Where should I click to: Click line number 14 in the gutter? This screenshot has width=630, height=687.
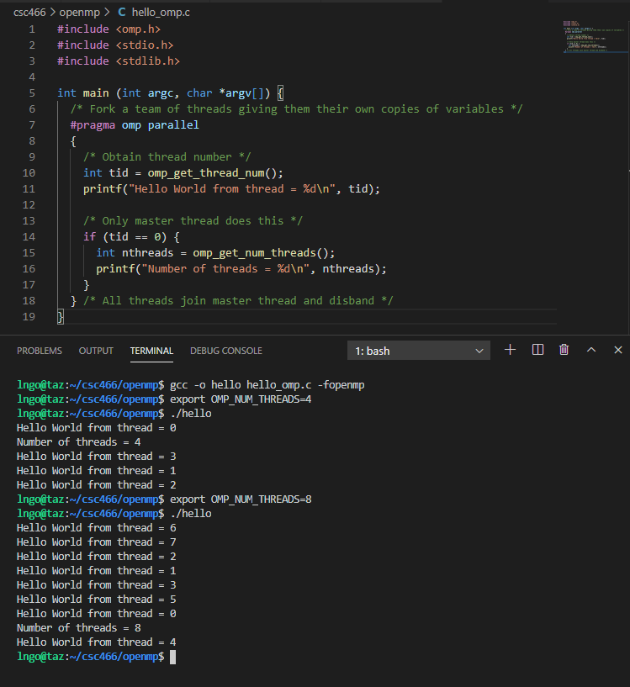[31, 236]
